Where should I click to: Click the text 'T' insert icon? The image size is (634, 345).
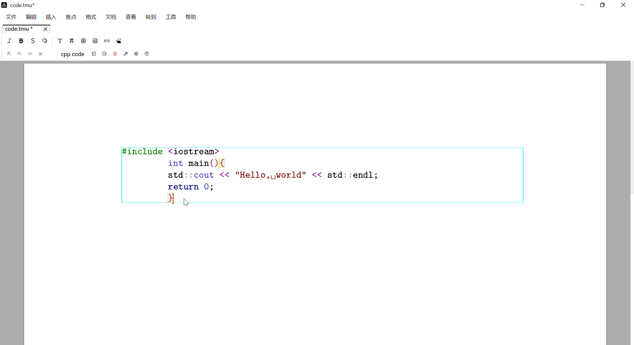(x=60, y=41)
